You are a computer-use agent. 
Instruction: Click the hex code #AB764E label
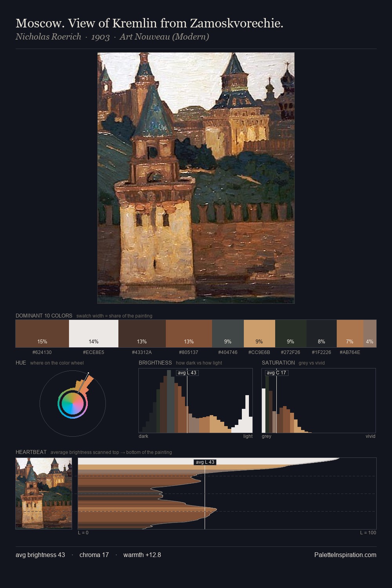pyautogui.click(x=350, y=352)
